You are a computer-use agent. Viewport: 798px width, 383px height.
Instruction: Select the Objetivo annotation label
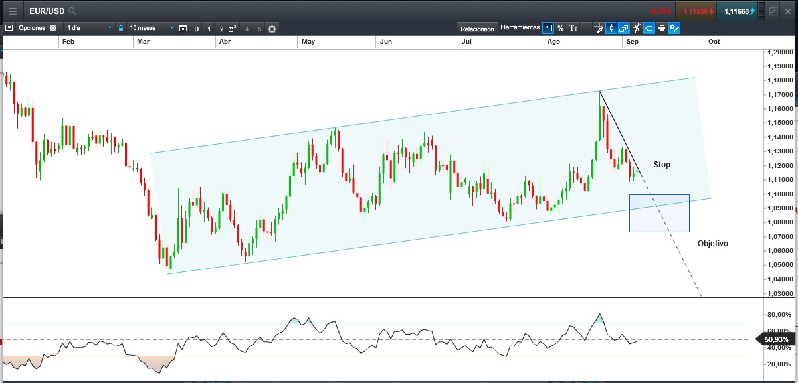(713, 244)
